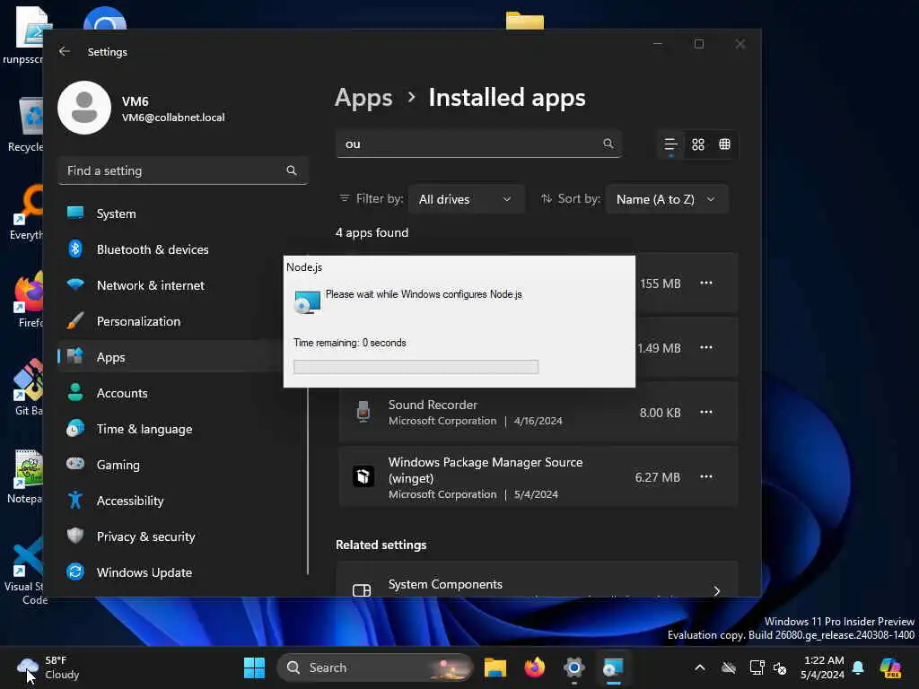
Task: Open Git Bash desktop shortcut
Action: [27, 388]
